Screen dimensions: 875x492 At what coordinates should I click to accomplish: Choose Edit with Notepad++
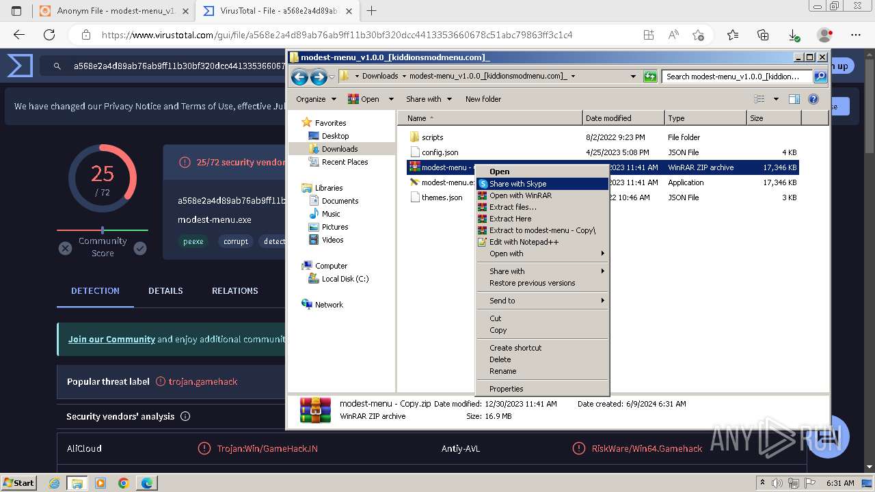[x=542, y=242]
